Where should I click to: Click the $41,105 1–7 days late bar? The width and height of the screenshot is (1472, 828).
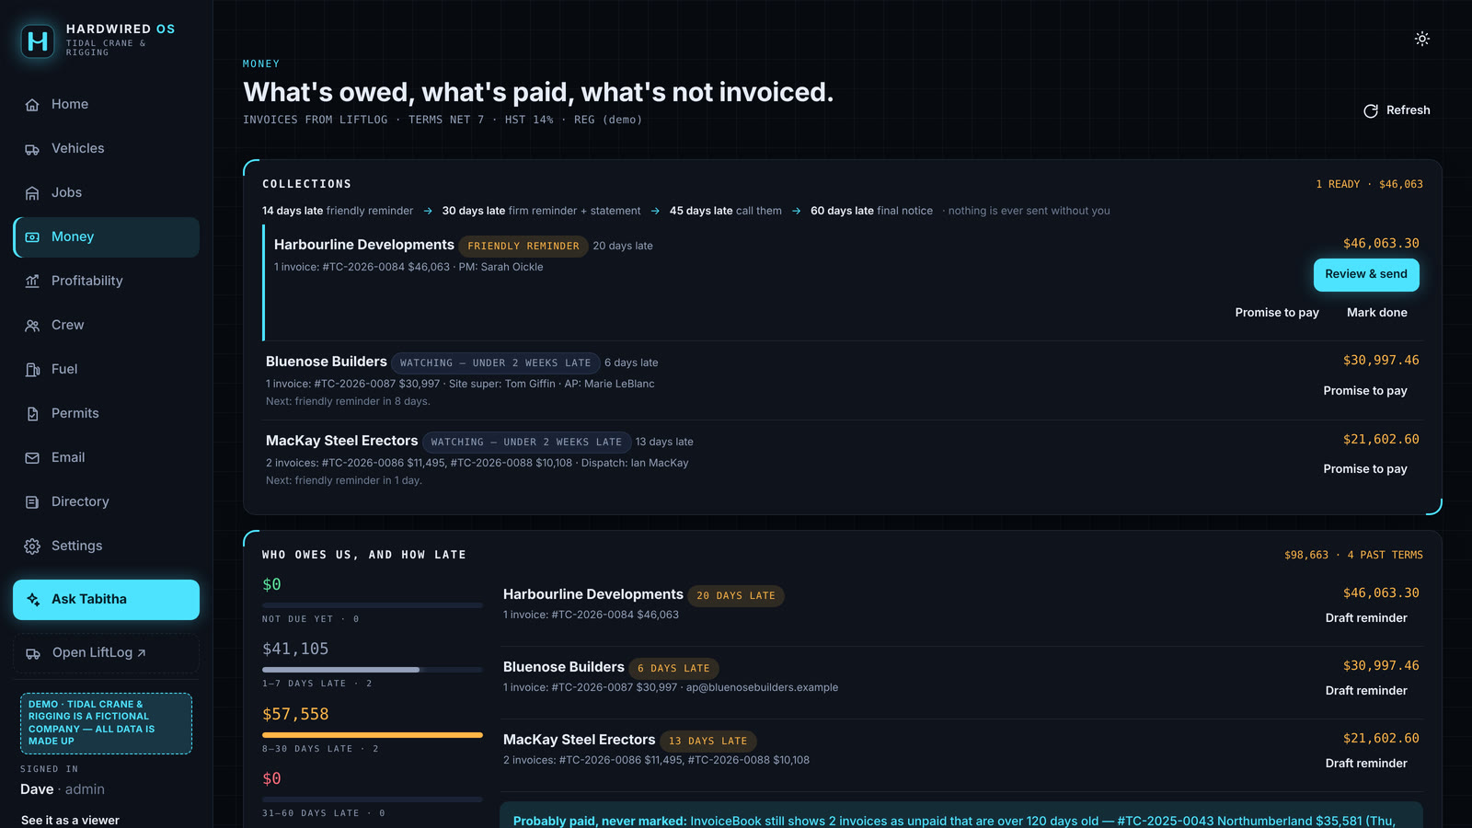point(373,670)
